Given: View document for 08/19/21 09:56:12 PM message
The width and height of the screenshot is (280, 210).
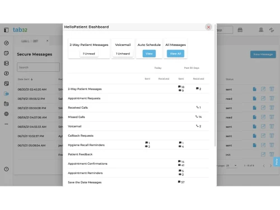Looking at the screenshot, I should [x=254, y=99].
